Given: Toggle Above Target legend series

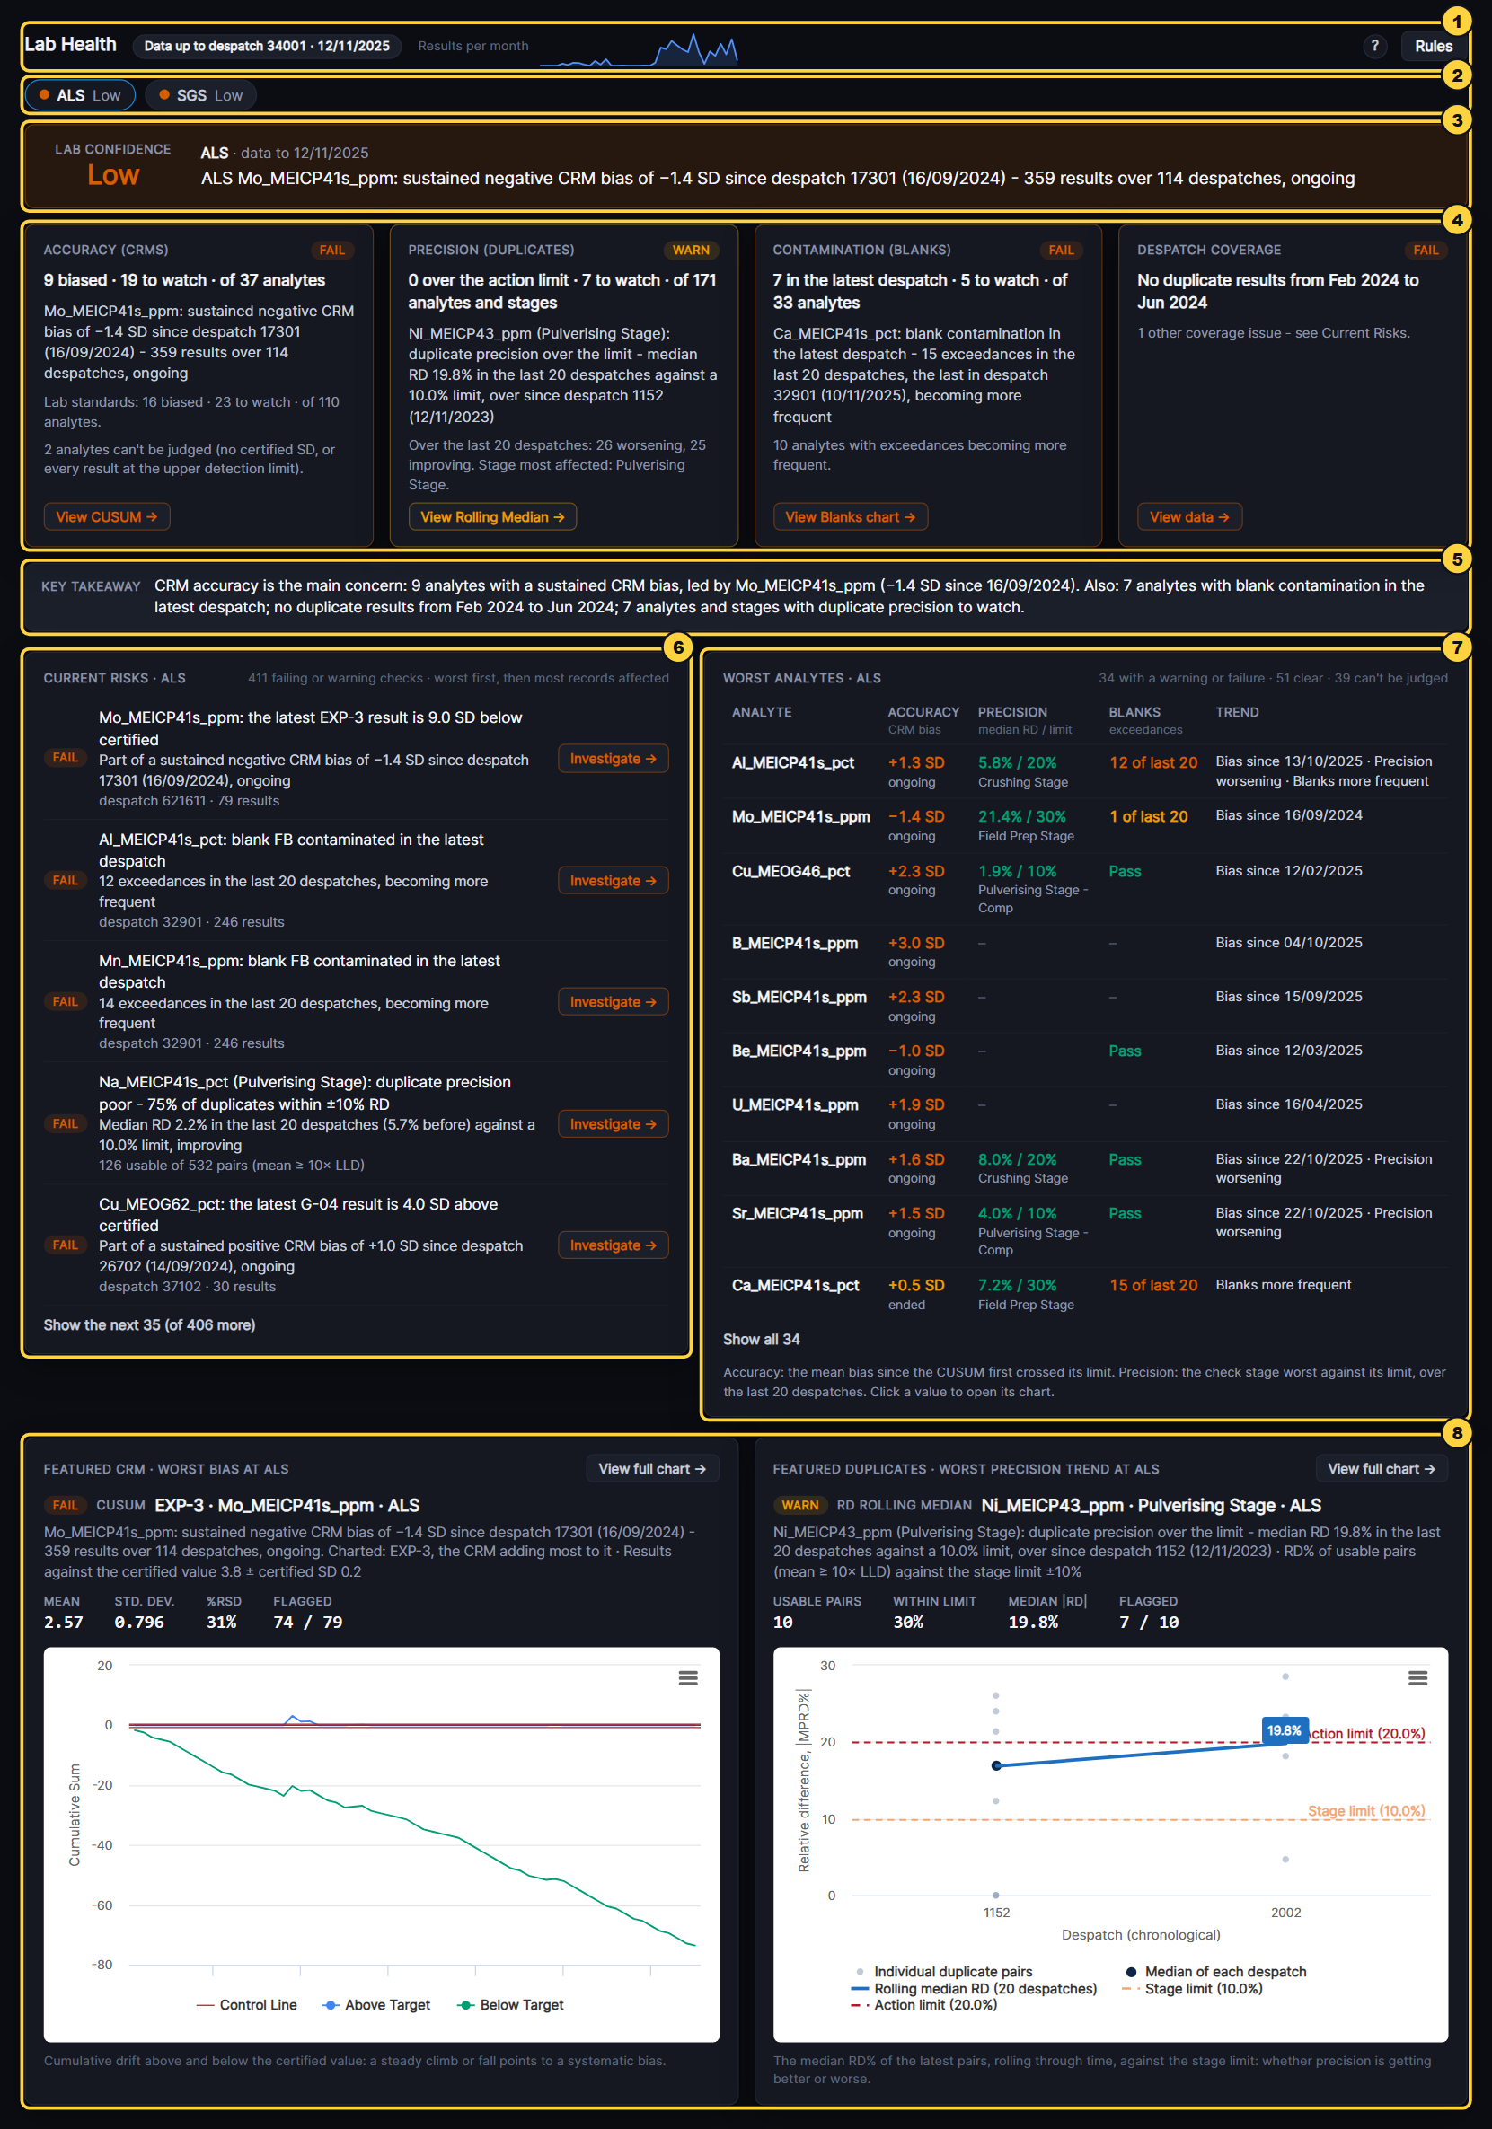Looking at the screenshot, I should click(375, 2005).
